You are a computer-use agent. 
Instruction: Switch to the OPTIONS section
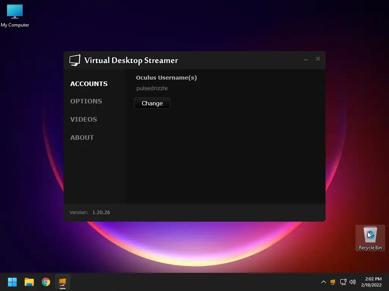click(86, 101)
